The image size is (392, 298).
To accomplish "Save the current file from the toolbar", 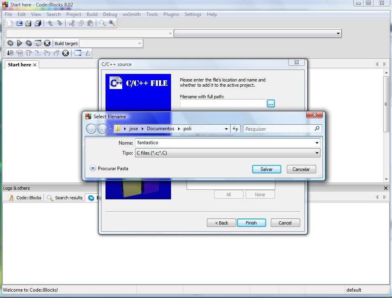I will [x=28, y=24].
